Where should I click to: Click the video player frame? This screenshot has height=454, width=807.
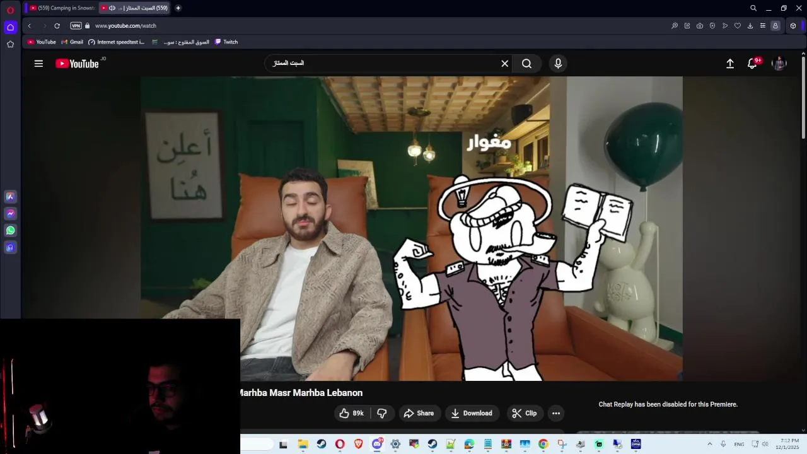click(411, 228)
